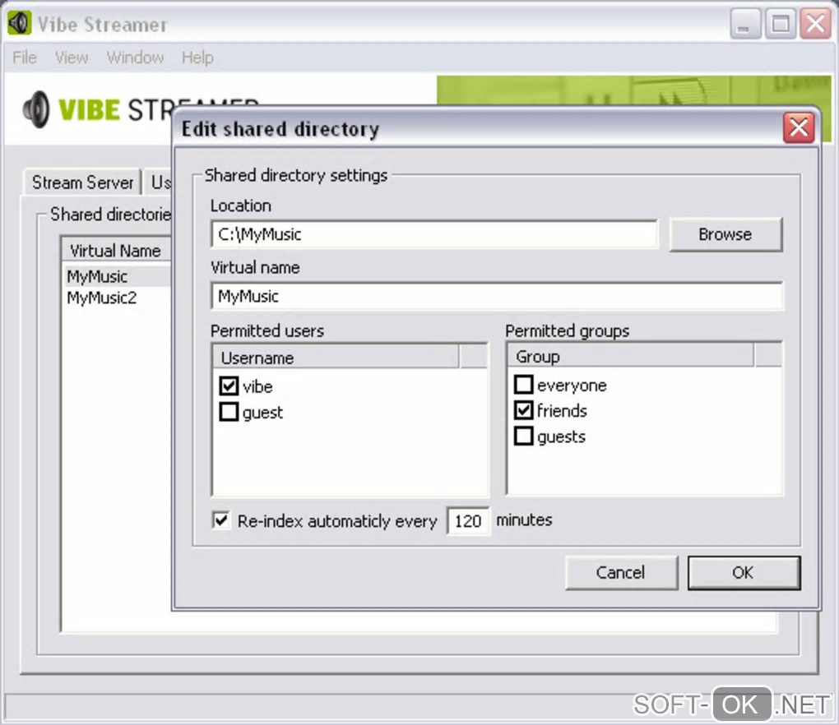Click the vibe username label
Image resolution: width=839 pixels, height=725 pixels.
click(257, 386)
